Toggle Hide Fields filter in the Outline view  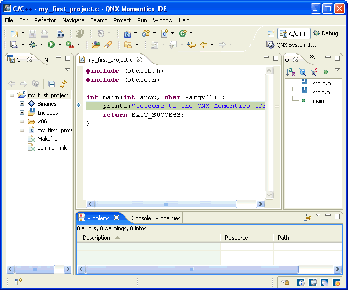pyautogui.click(x=302, y=72)
